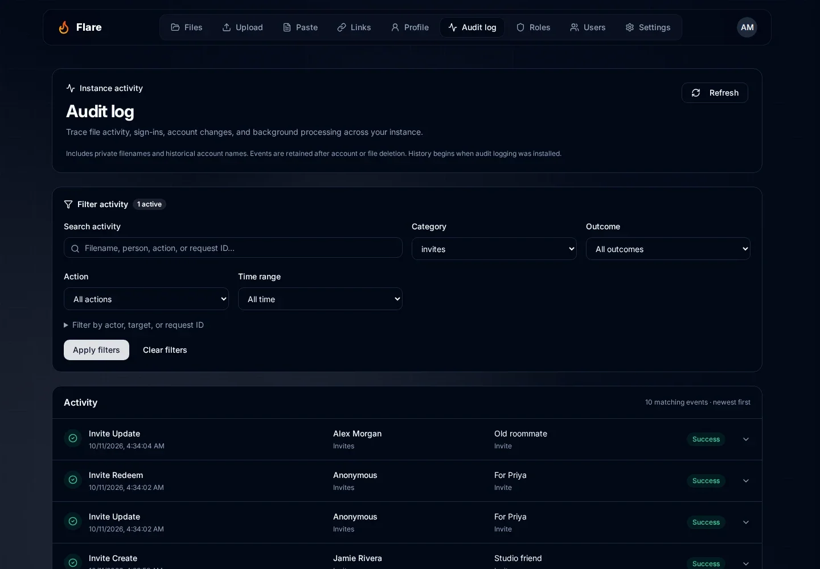Open the Outcome dropdown

tap(668, 249)
